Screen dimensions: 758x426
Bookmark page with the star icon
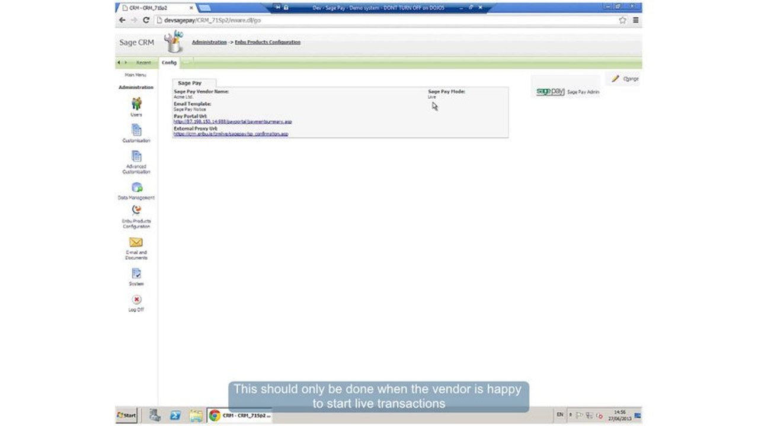click(x=622, y=20)
